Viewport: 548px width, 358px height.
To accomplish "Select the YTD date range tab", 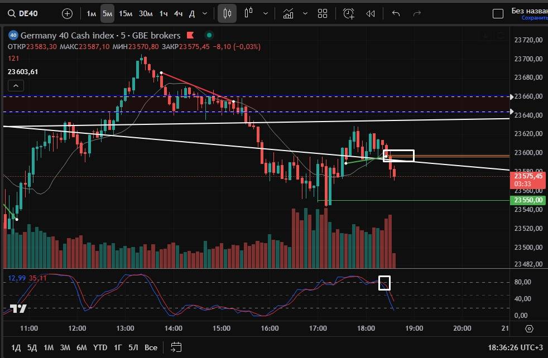I will pos(100,347).
